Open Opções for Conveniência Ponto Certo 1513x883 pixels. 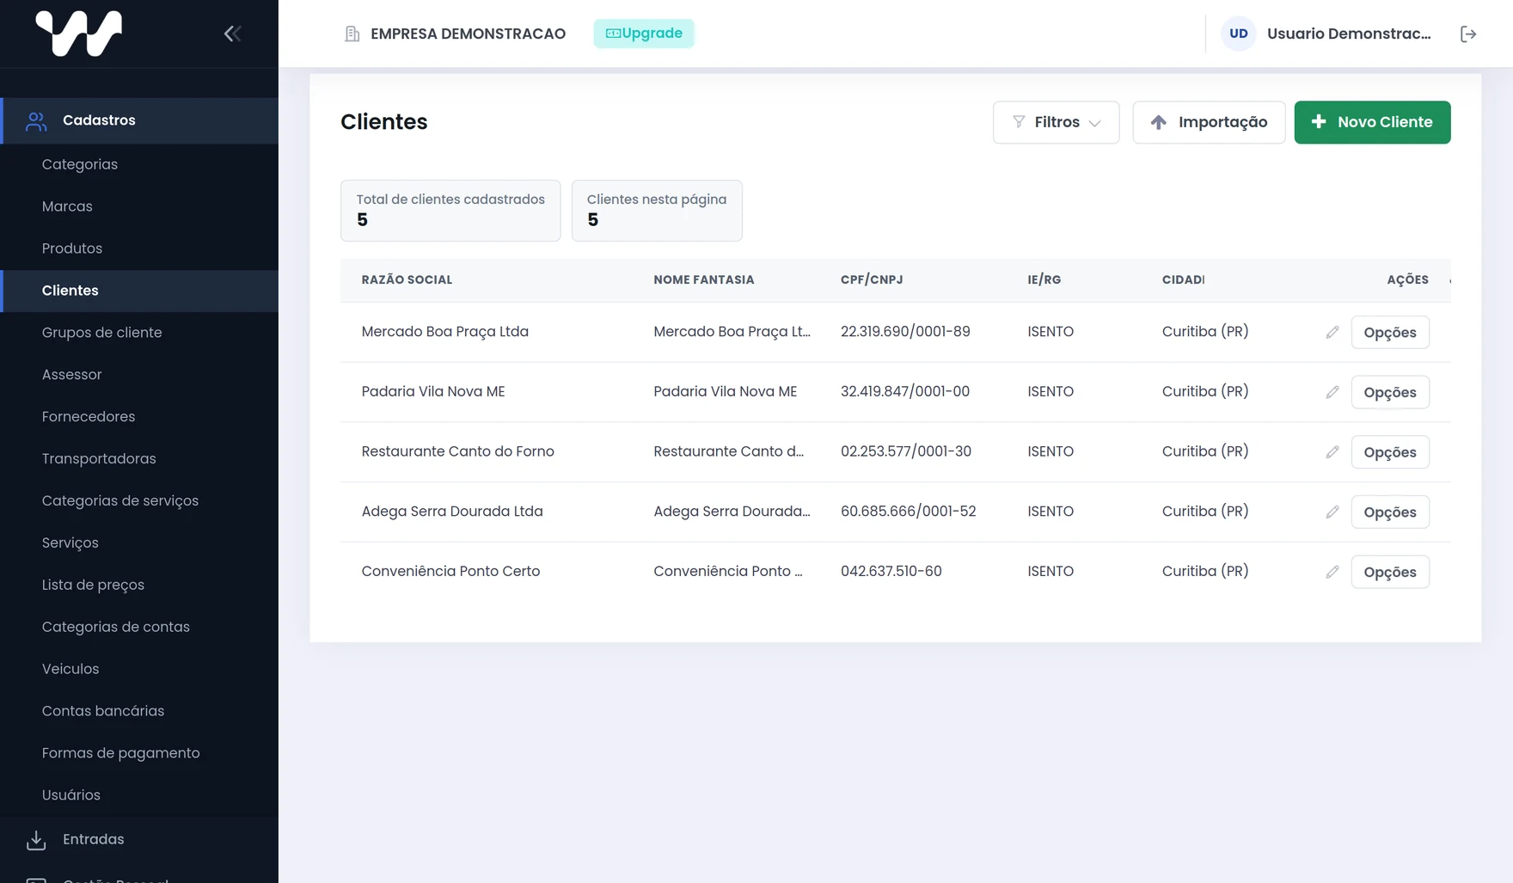(1390, 572)
